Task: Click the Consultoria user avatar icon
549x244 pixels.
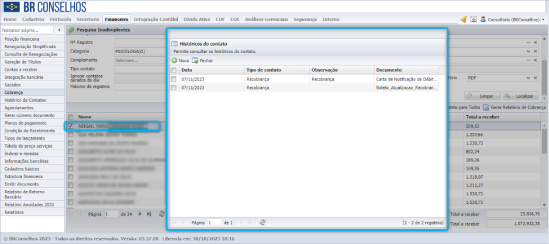Action: (483, 20)
